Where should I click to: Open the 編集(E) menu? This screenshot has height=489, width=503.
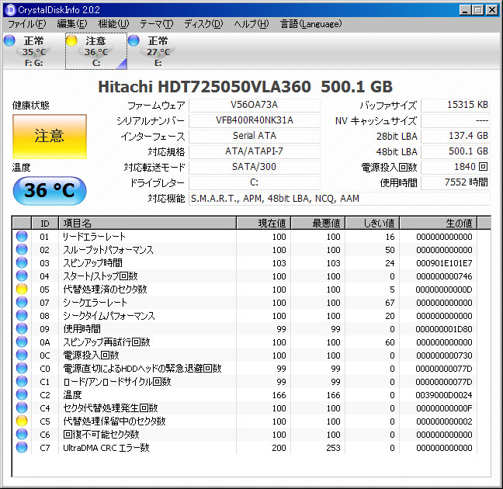72,24
